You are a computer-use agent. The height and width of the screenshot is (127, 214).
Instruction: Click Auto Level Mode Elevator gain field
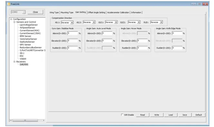click(107, 41)
